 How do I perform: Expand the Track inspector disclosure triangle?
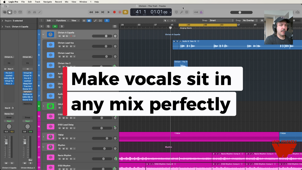point(2,27)
